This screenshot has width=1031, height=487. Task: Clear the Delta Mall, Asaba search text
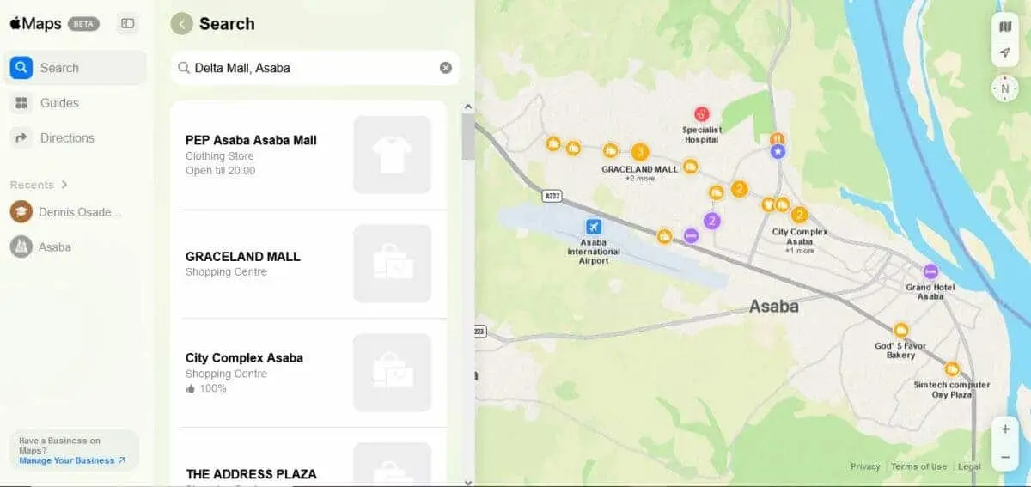(445, 68)
